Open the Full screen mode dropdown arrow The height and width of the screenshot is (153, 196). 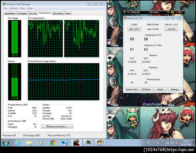coord(168,12)
